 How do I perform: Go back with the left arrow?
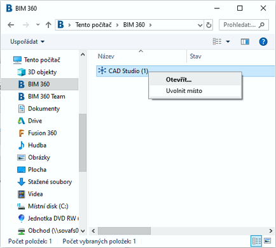click(x=11, y=25)
